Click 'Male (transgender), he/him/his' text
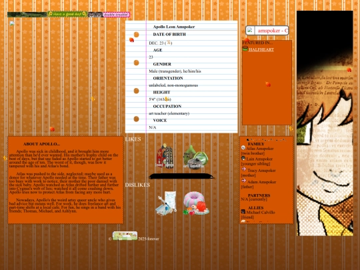Image resolution: width=360 pixels, height=270 pixels. click(x=175, y=71)
